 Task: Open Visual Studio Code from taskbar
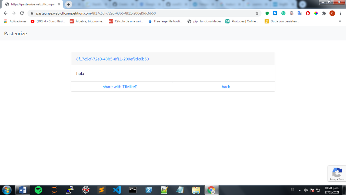(x=117, y=190)
